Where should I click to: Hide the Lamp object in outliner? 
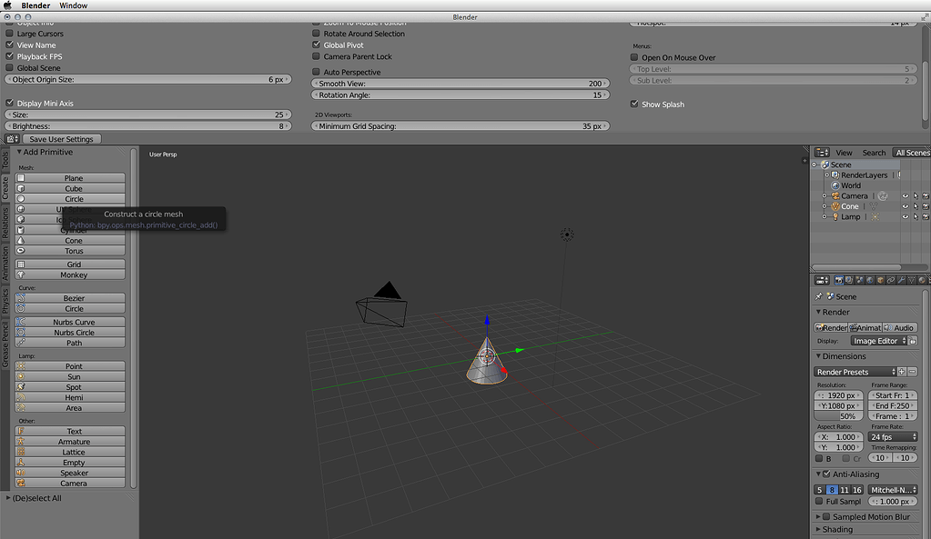click(905, 217)
